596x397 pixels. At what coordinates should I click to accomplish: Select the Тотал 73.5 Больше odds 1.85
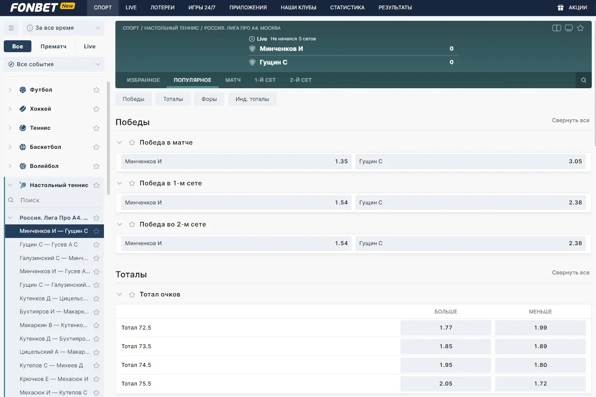[445, 347]
